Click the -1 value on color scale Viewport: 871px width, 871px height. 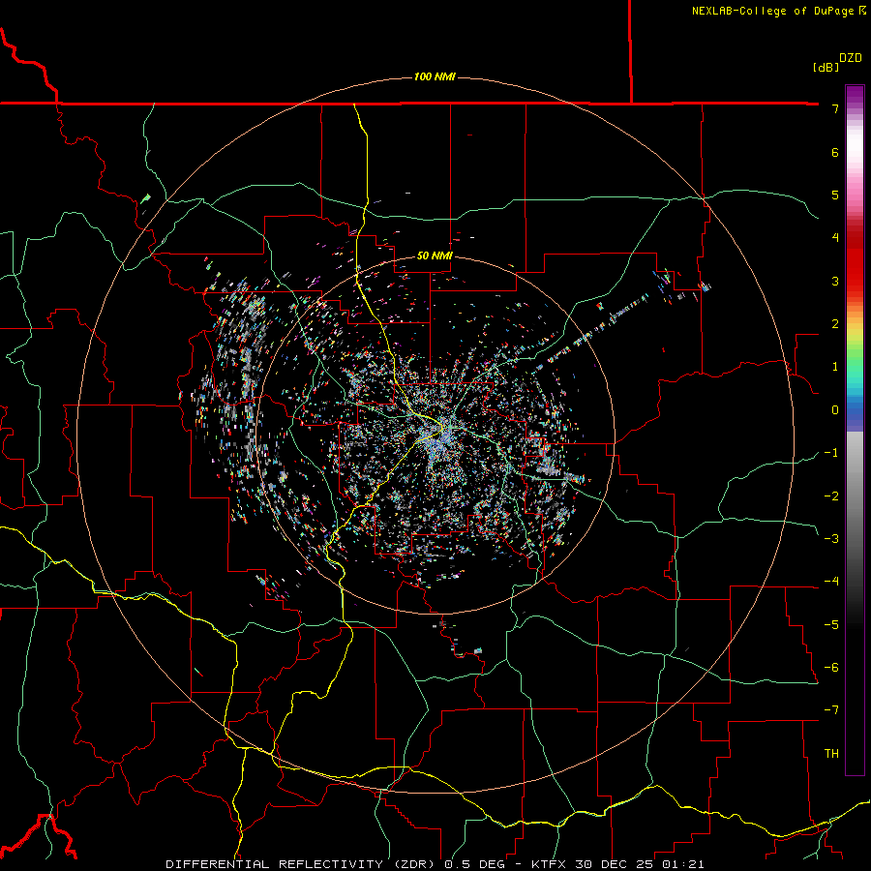tap(831, 453)
